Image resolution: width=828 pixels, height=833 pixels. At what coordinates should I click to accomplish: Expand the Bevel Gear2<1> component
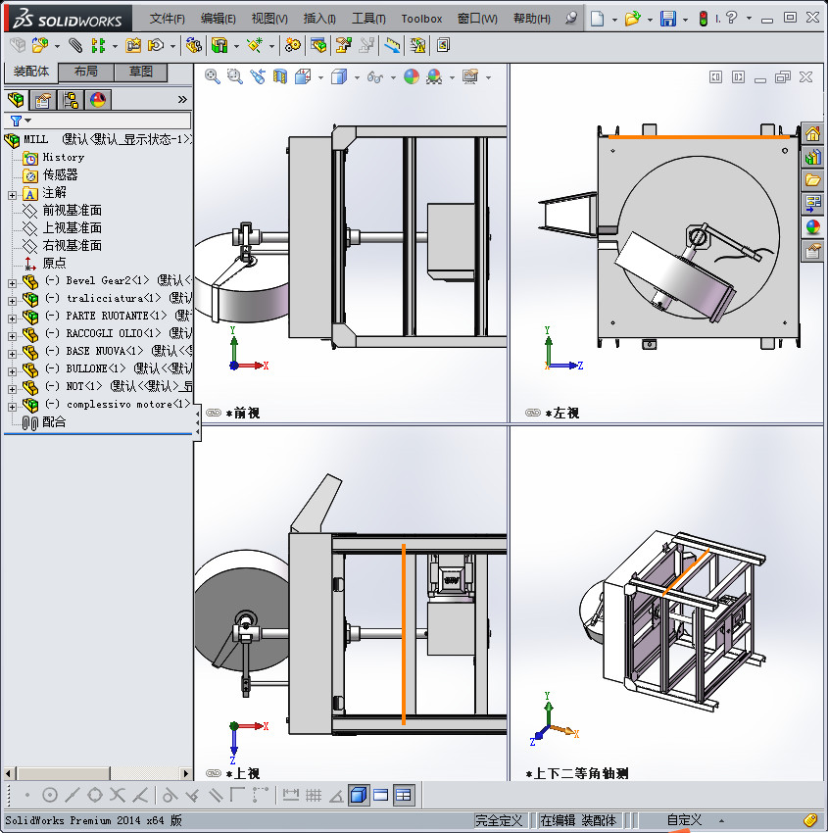coord(12,283)
